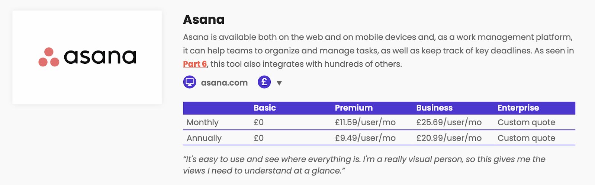Click the italic customer quote text

tap(364, 165)
